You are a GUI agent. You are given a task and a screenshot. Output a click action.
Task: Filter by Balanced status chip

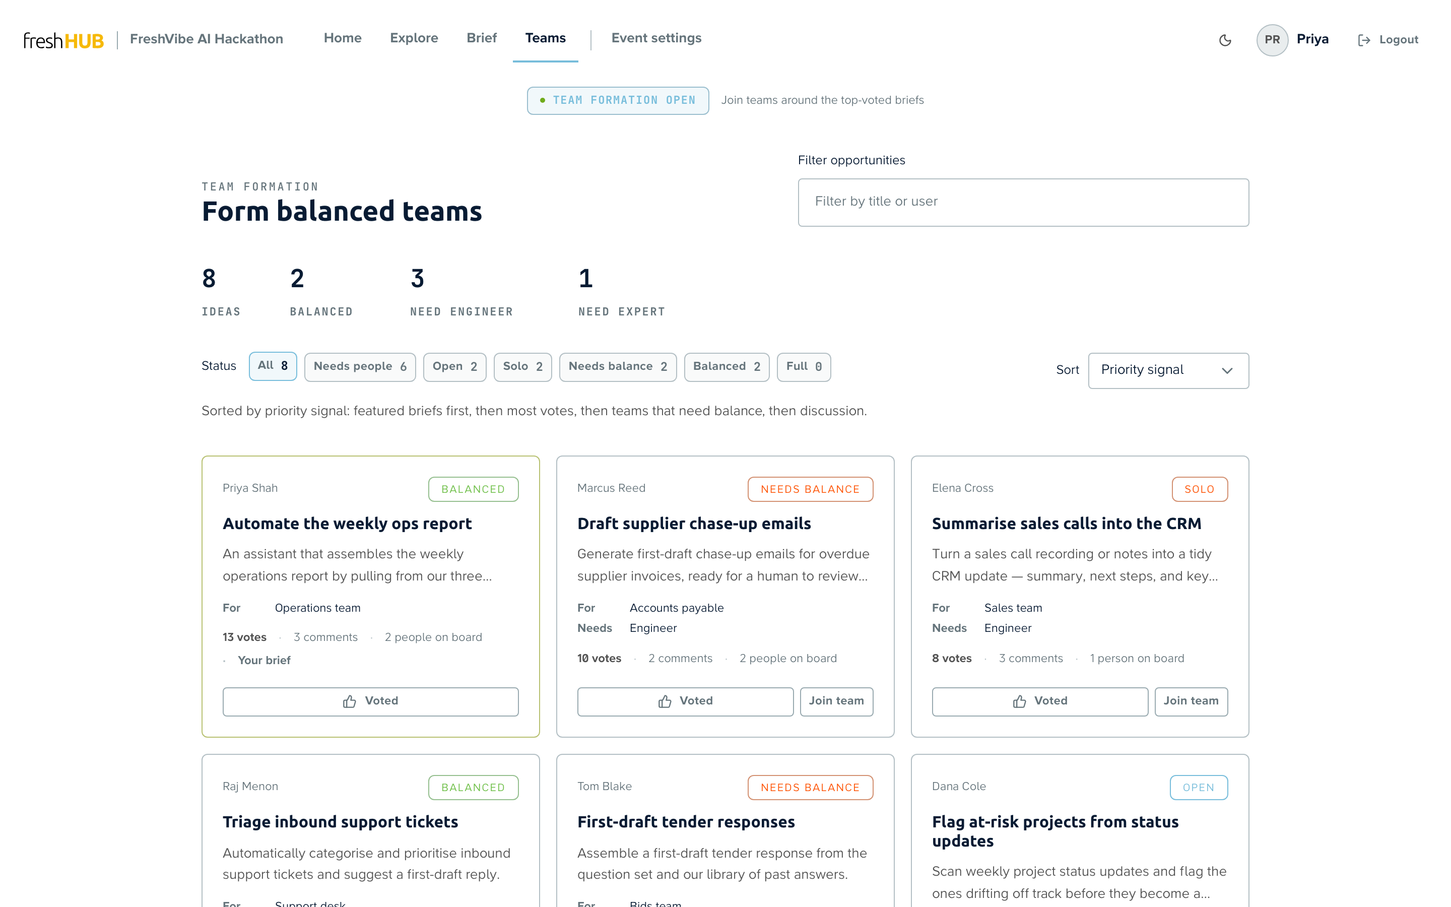point(726,366)
